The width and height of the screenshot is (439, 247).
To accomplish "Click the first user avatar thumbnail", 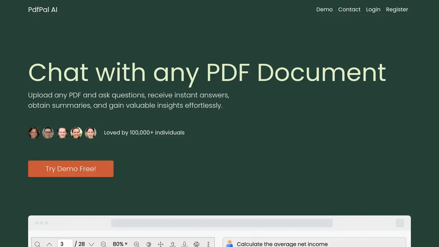I will [x=34, y=133].
